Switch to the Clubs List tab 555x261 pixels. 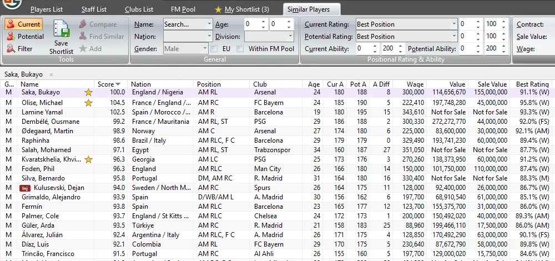click(x=139, y=9)
